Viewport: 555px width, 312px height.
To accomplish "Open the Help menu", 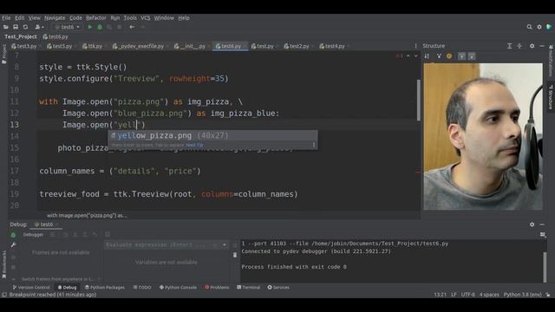I will click(184, 17).
